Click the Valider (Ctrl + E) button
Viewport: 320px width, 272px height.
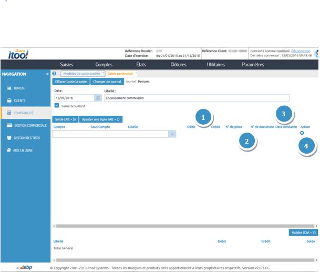pos(303,233)
